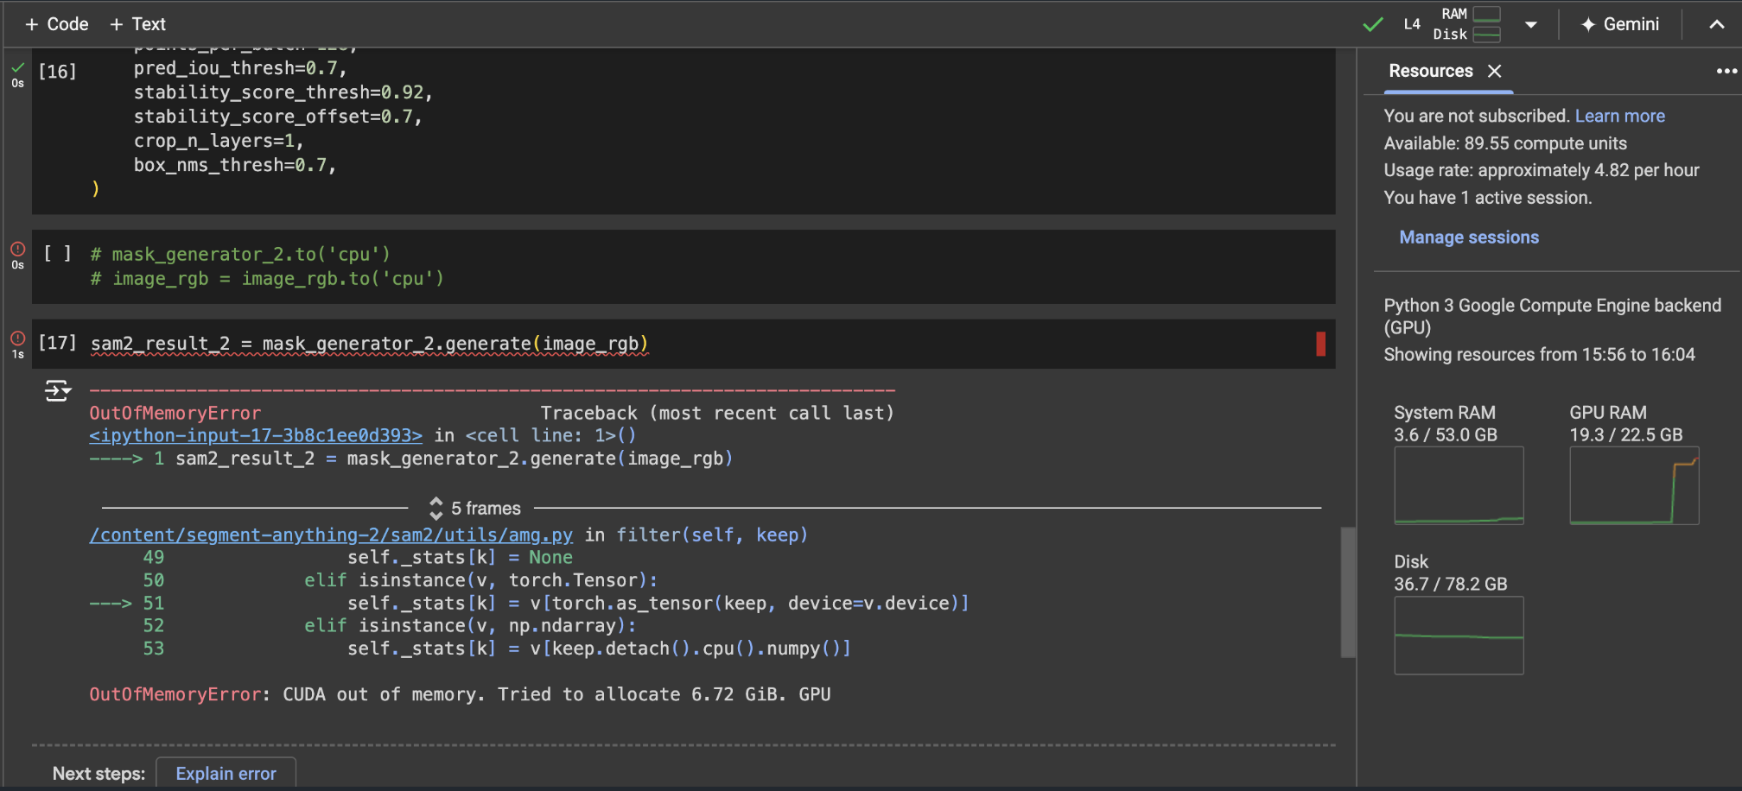Expand the 5 hidden traceback frames

[x=476, y=509]
